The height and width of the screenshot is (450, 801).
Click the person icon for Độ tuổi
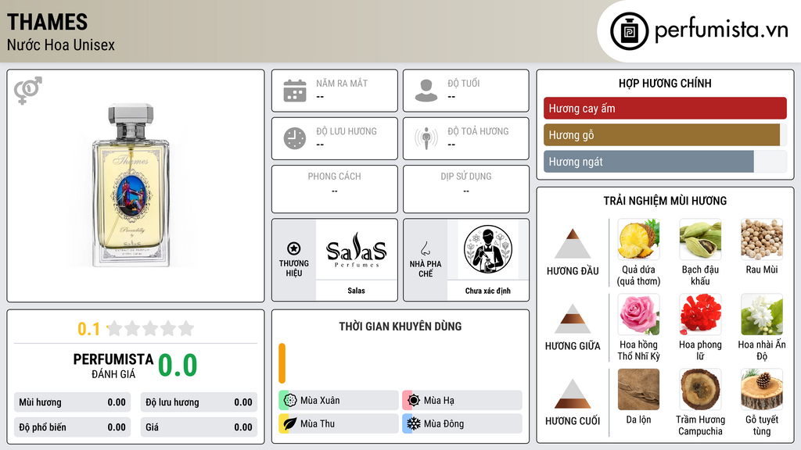point(426,91)
